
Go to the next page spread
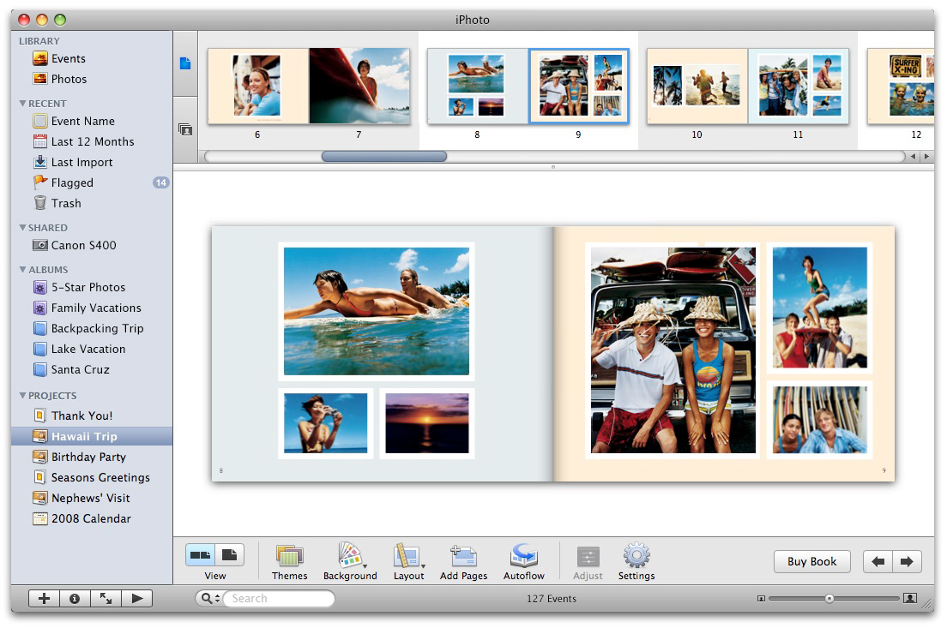coord(907,562)
